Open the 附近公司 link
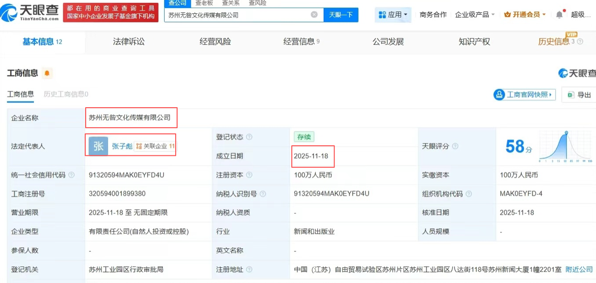Image resolution: width=596 pixels, height=283 pixels. point(579,269)
